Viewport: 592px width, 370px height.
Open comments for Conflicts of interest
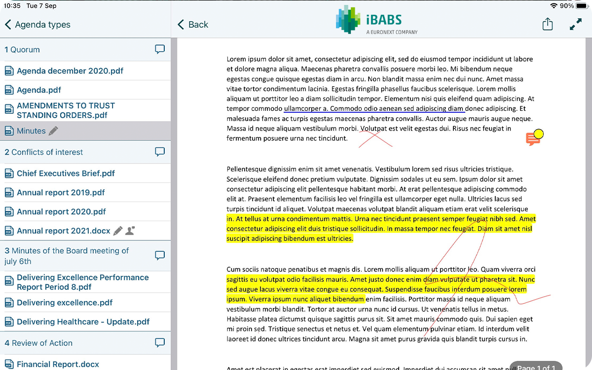click(x=160, y=152)
